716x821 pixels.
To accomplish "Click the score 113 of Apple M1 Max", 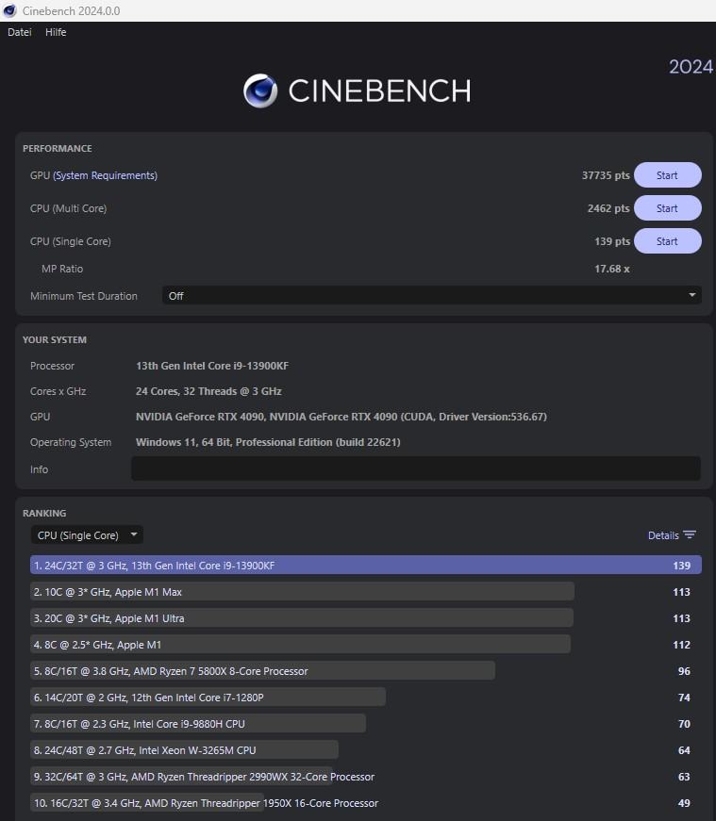I will click(681, 592).
